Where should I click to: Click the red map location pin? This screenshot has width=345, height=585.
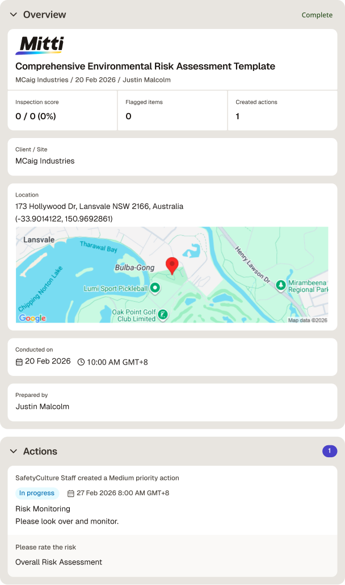pos(172,266)
